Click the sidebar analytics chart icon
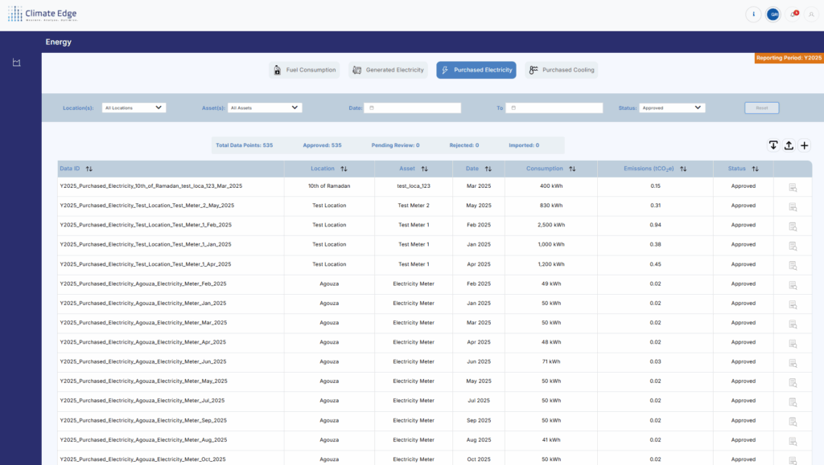 16,63
